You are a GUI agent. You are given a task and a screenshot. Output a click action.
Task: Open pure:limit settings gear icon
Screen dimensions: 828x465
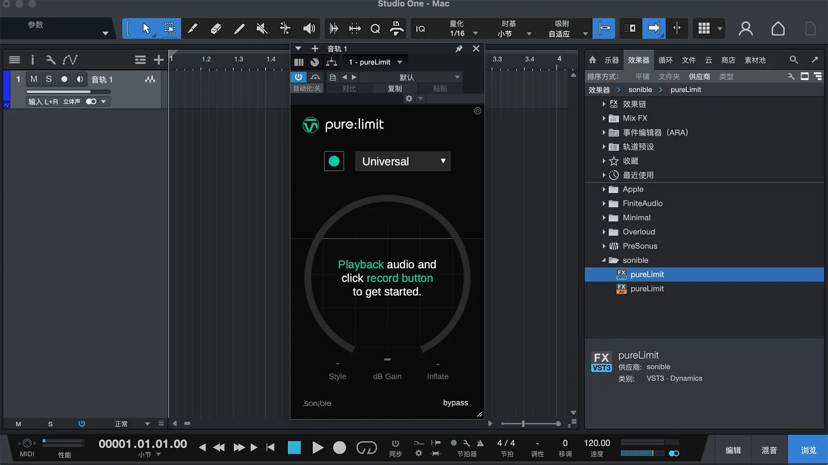478,111
